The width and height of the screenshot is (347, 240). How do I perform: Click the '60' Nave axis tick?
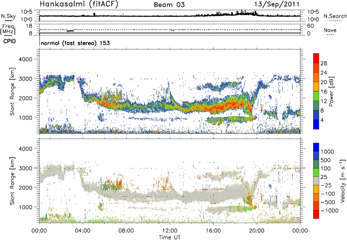point(311,26)
